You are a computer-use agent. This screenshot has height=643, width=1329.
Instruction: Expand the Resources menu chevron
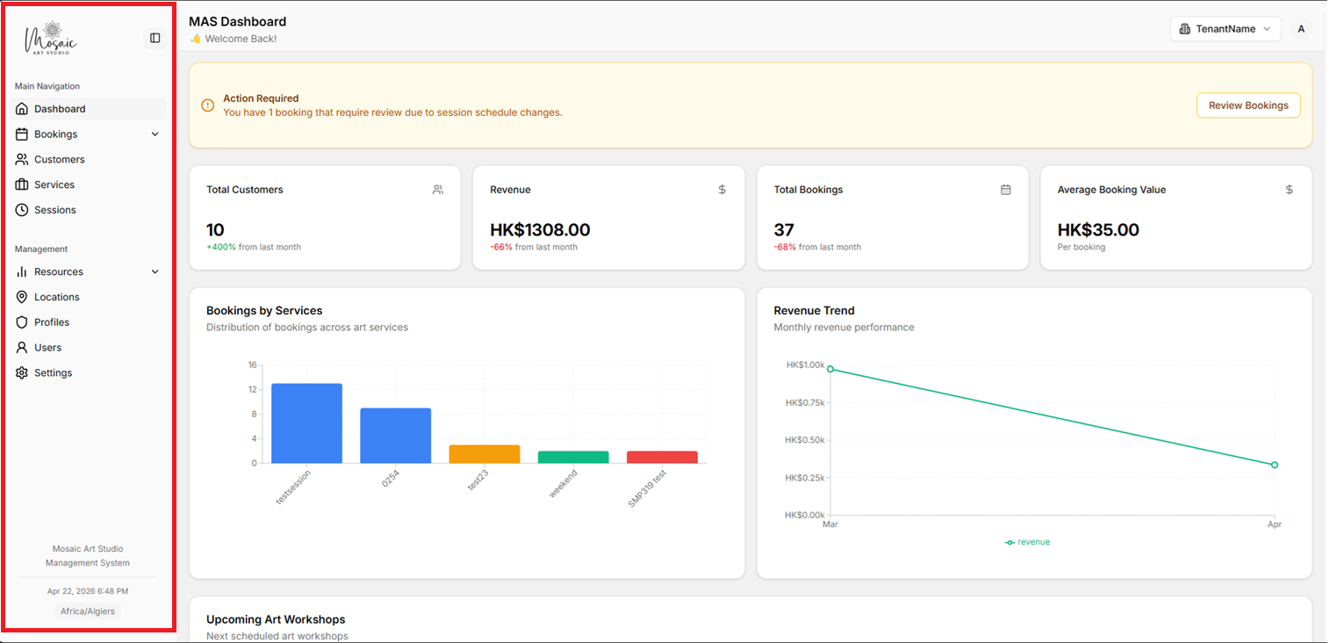pyautogui.click(x=155, y=271)
